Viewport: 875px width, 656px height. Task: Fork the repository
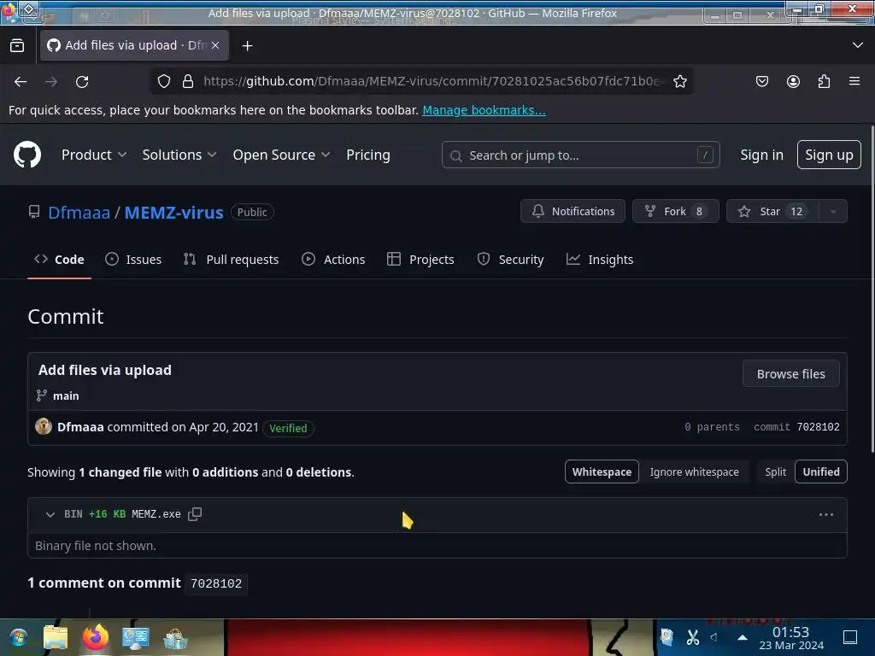(x=675, y=212)
